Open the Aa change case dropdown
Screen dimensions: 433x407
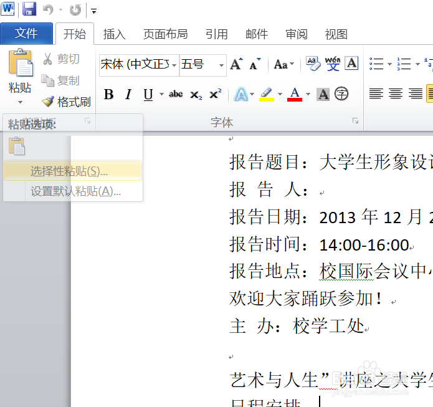pyautogui.click(x=284, y=64)
